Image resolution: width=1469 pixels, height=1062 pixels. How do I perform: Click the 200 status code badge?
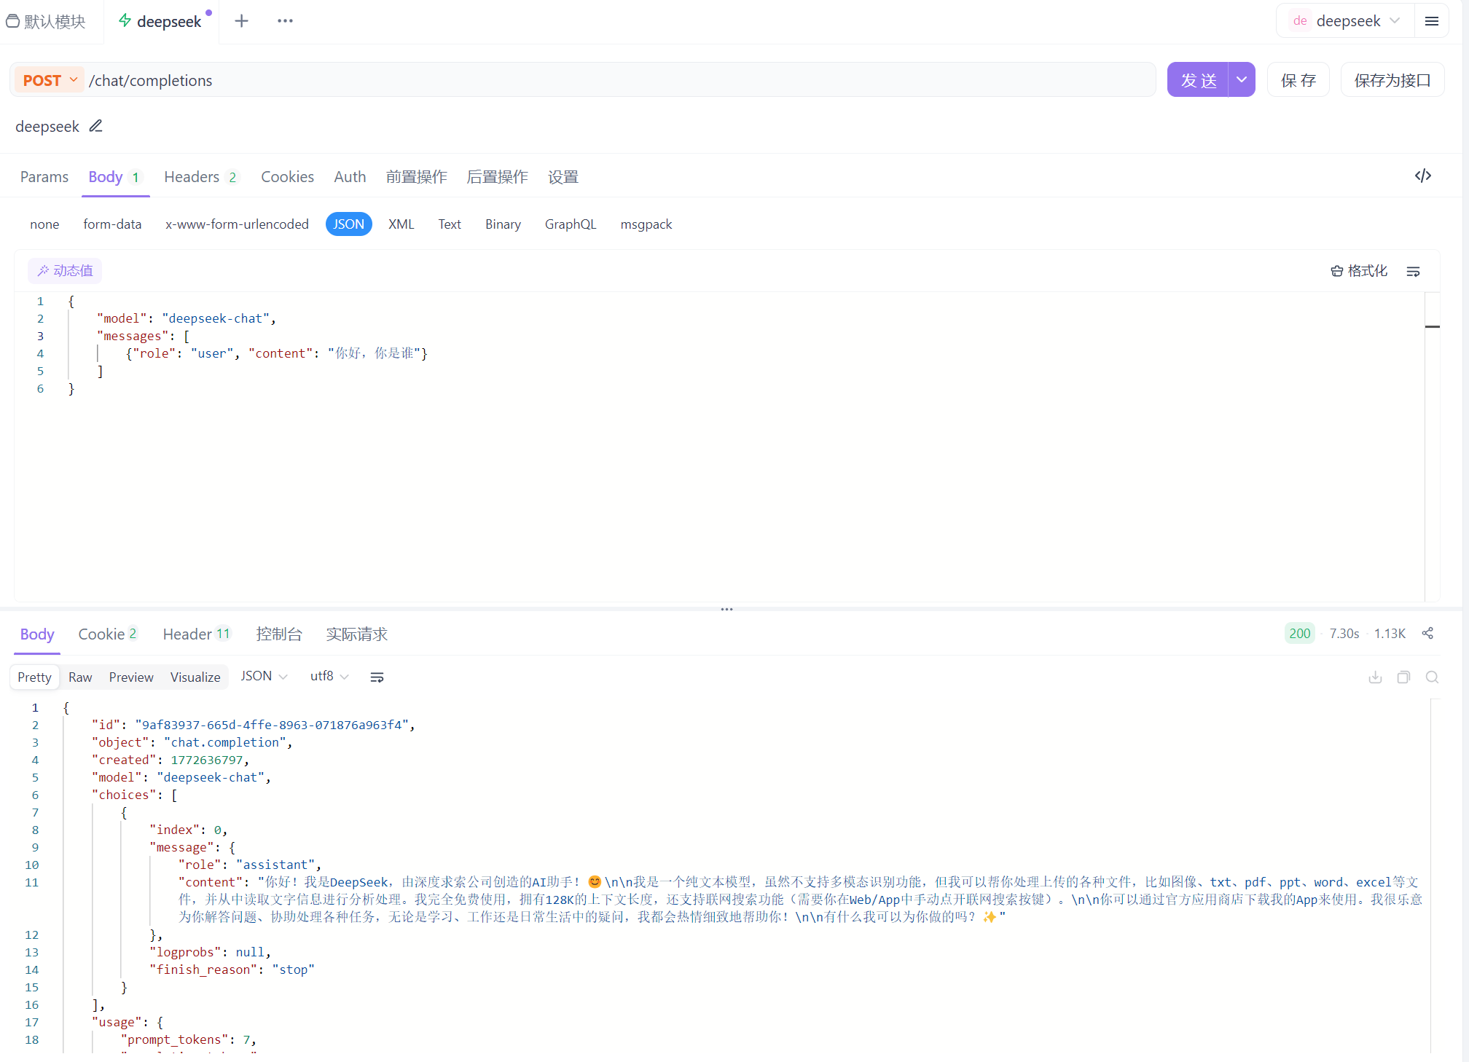click(1299, 634)
